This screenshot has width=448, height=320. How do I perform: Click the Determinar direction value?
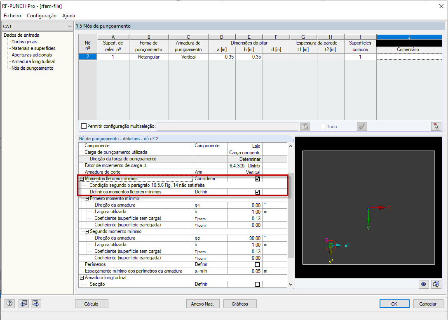(x=245, y=159)
